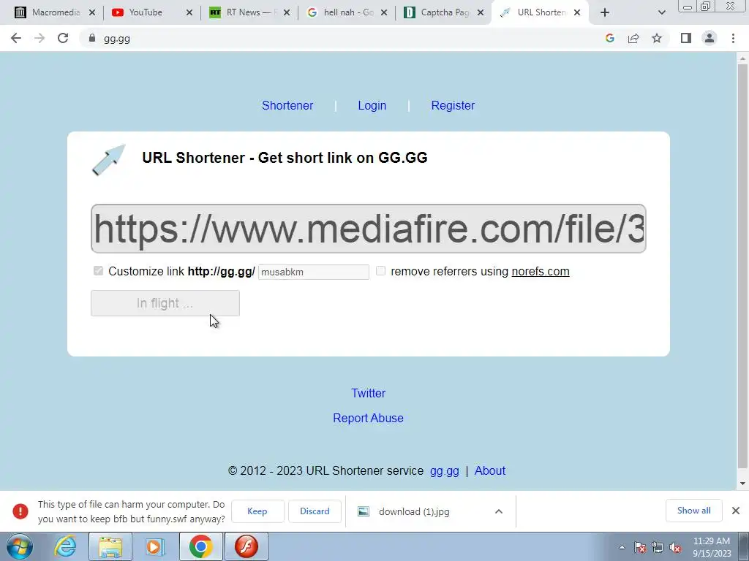Open Chrome three-dot menu

pos(733,38)
